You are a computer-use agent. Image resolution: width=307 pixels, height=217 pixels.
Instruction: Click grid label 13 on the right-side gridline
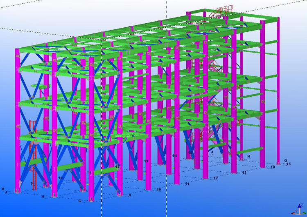tap(244, 173)
